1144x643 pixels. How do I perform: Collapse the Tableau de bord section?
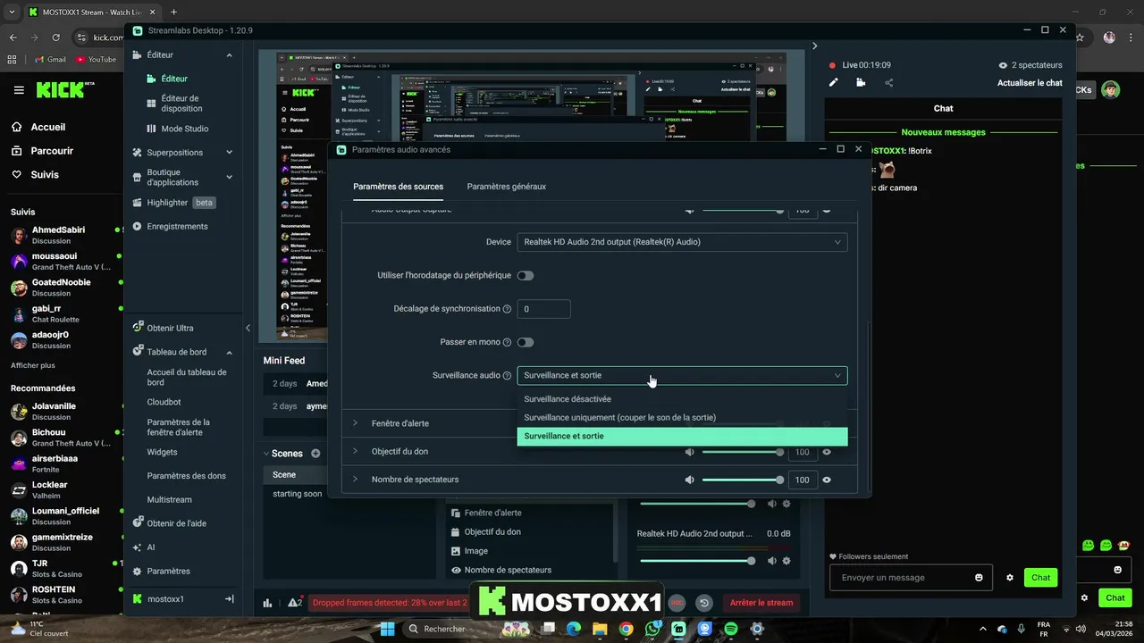[229, 352]
